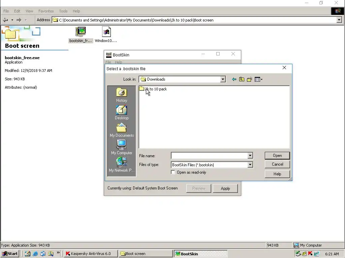
Task: Expand Files of type dropdown
Action: [250, 165]
